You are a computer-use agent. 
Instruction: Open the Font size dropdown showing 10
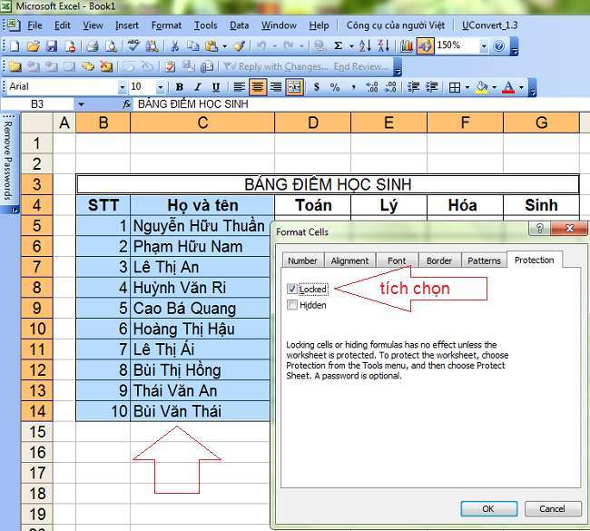pos(161,87)
